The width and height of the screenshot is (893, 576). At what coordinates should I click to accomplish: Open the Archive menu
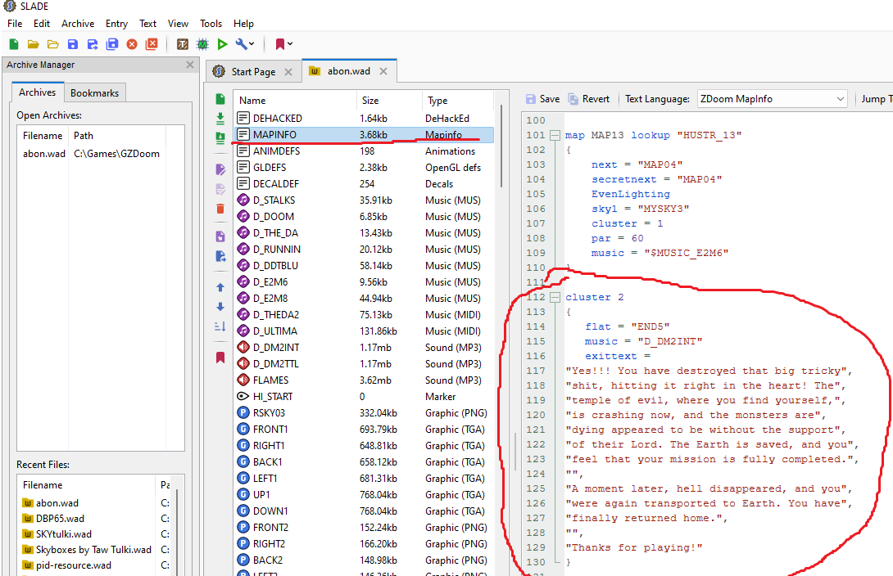point(78,24)
